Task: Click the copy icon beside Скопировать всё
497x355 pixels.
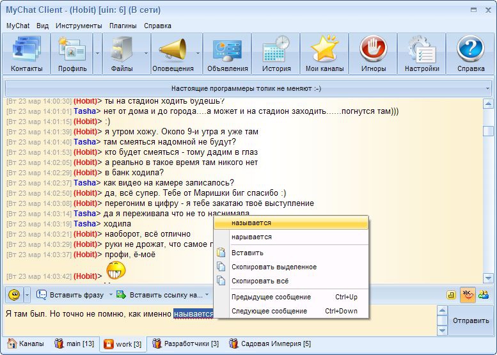Action: tap(221, 281)
